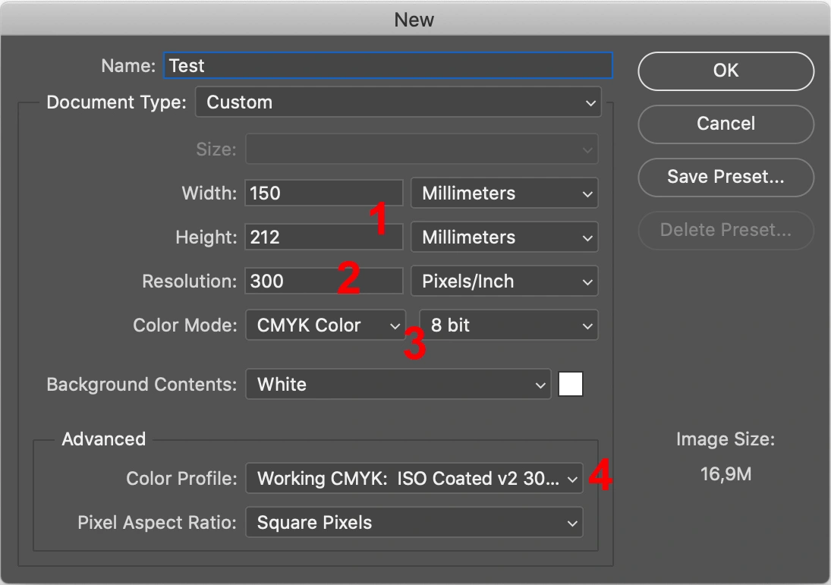Click Save Preset to store these settings
This screenshot has width=831, height=585.
click(725, 177)
